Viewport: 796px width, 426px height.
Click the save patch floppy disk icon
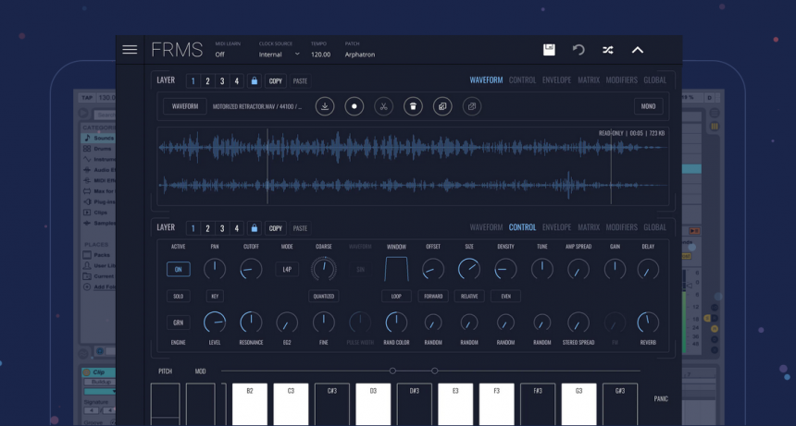[x=549, y=50]
